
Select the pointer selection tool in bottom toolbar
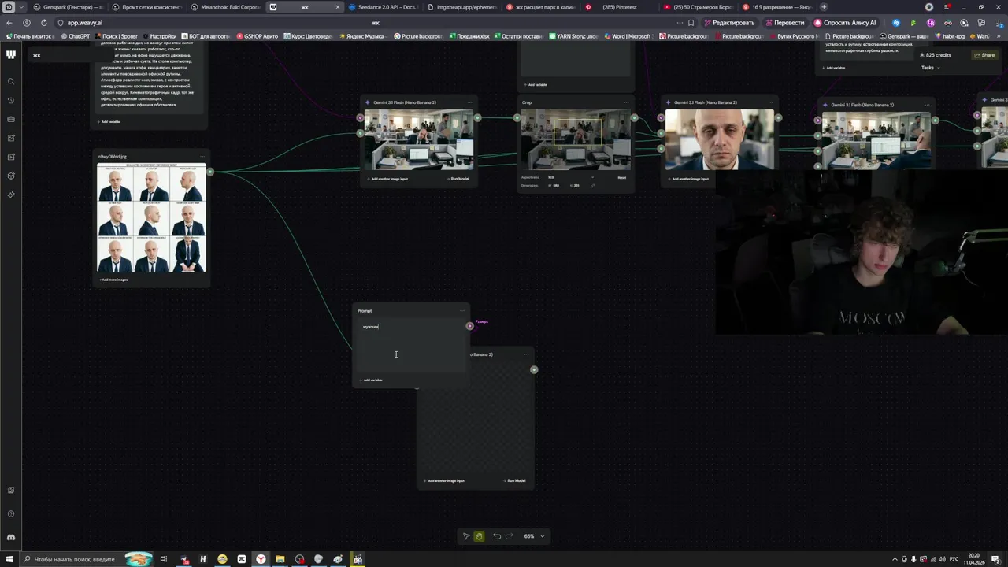point(466,536)
